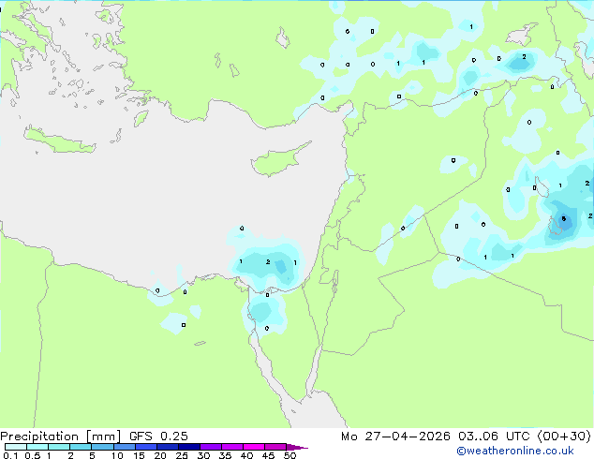The width and height of the screenshot is (594, 459).
Task: Click the 'Mo 27-04-2026' date text
Action: pos(395,437)
